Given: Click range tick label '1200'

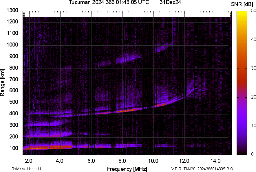Looking at the screenshot, I should pyautogui.click(x=12, y=21).
